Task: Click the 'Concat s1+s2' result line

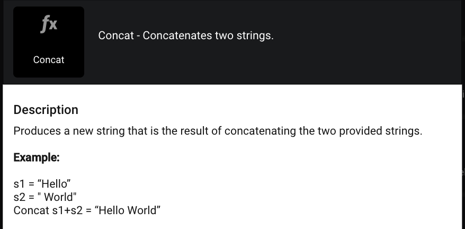Action: 87,210
